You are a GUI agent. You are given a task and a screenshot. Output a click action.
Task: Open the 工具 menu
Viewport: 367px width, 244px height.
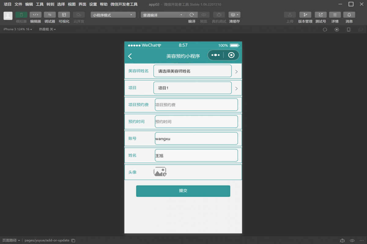click(x=40, y=4)
